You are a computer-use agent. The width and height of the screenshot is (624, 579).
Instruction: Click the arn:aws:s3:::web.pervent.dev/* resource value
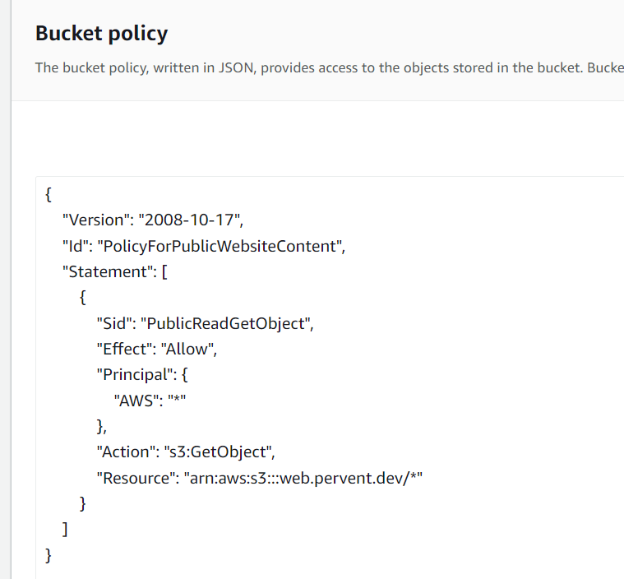point(303,478)
